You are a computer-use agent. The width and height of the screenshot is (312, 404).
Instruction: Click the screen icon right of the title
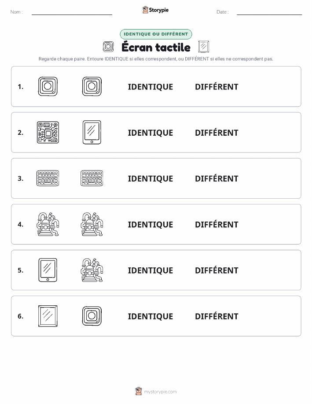204,47
